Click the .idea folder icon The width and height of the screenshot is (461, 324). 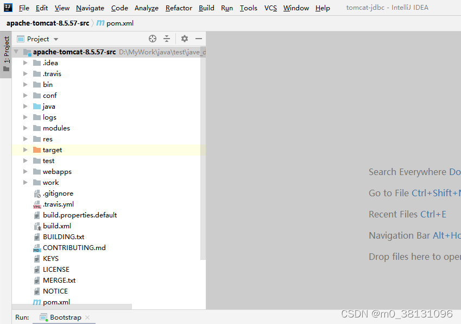coord(37,63)
